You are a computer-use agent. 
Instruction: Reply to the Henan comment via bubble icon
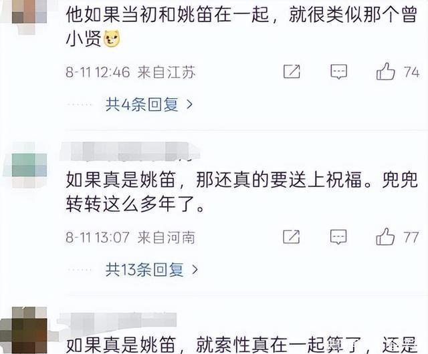(x=338, y=237)
